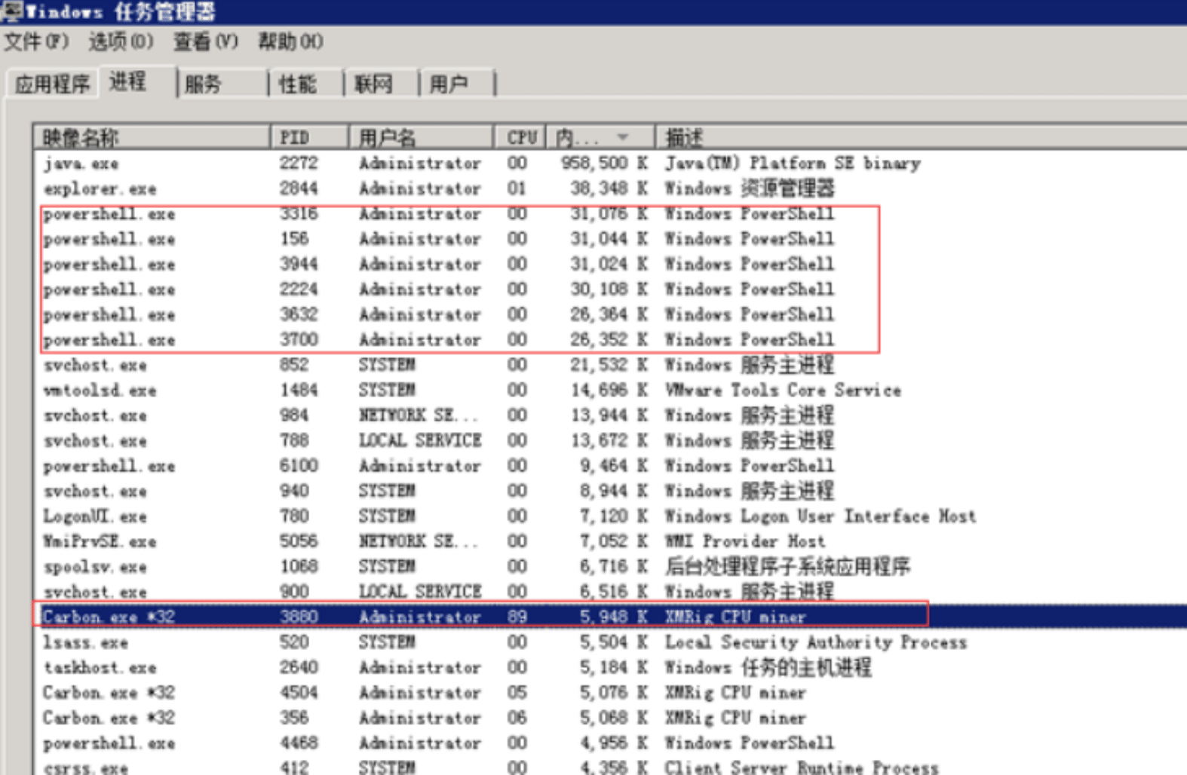
Task: Select the lsass.exe process row
Action: [611, 642]
